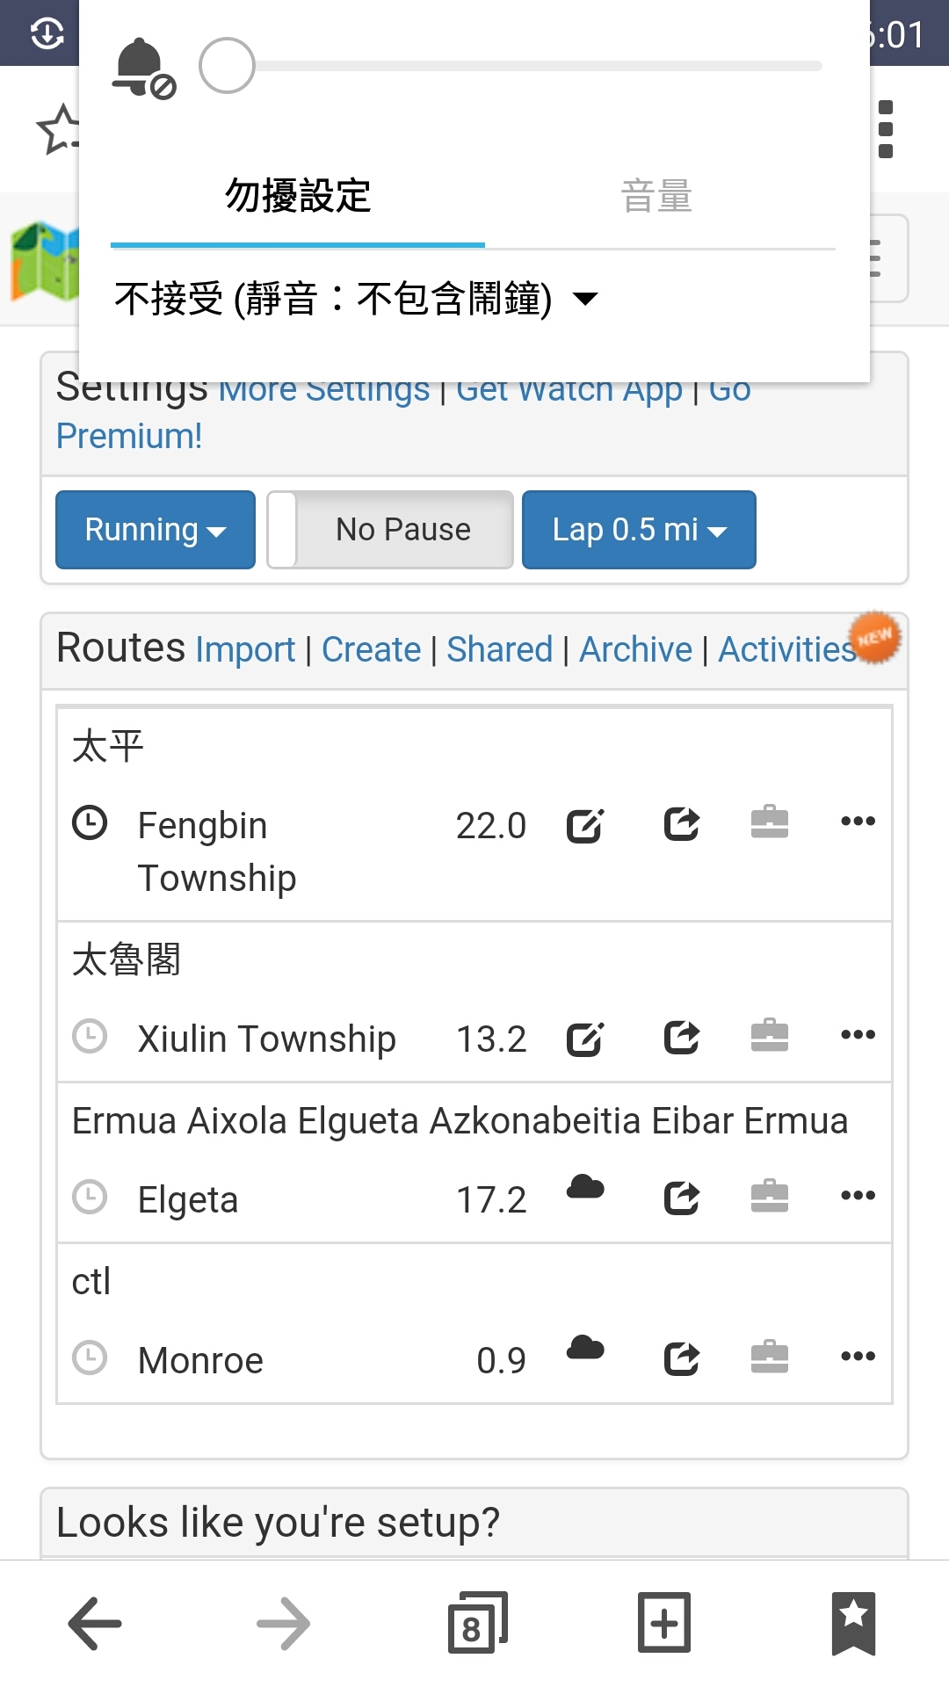The height and width of the screenshot is (1687, 949).
Task: Follow the Go Premium! link
Action: (x=129, y=436)
